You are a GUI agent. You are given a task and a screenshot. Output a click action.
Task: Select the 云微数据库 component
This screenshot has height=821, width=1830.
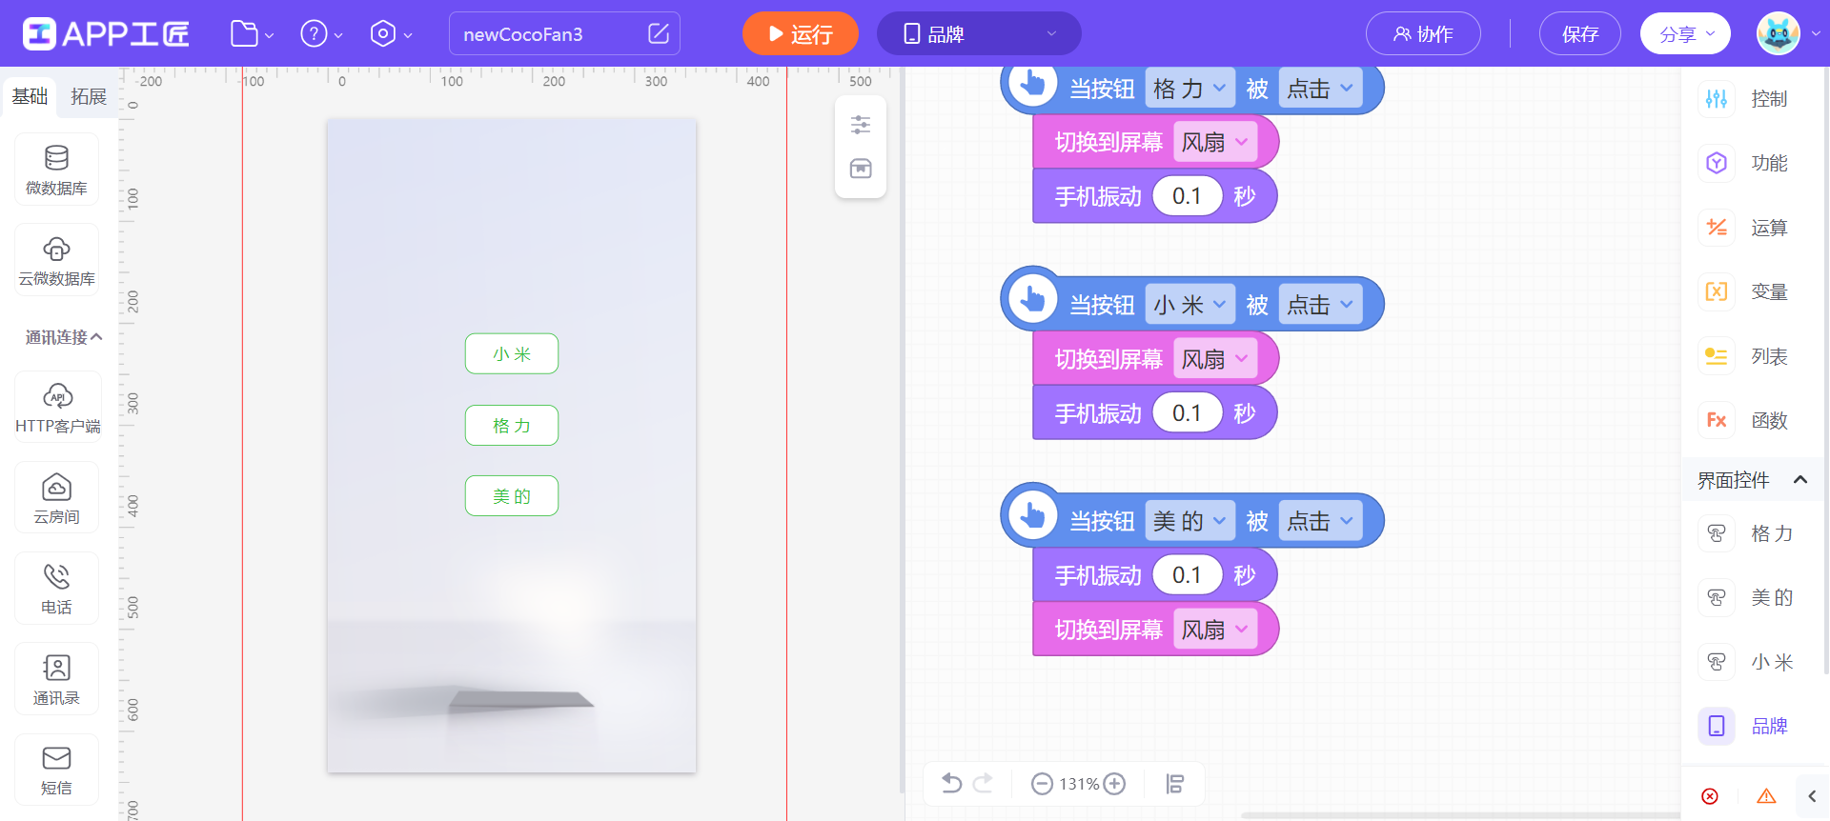57,260
